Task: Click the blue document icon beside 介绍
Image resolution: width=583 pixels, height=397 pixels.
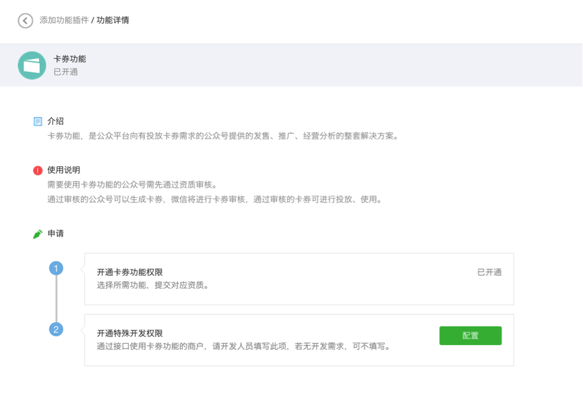Action: click(38, 121)
